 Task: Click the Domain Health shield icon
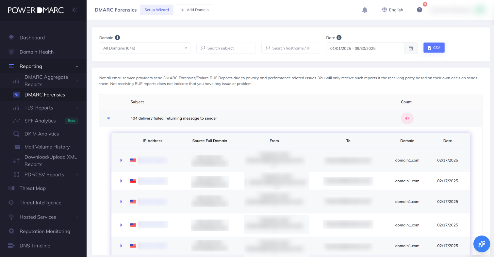click(11, 52)
